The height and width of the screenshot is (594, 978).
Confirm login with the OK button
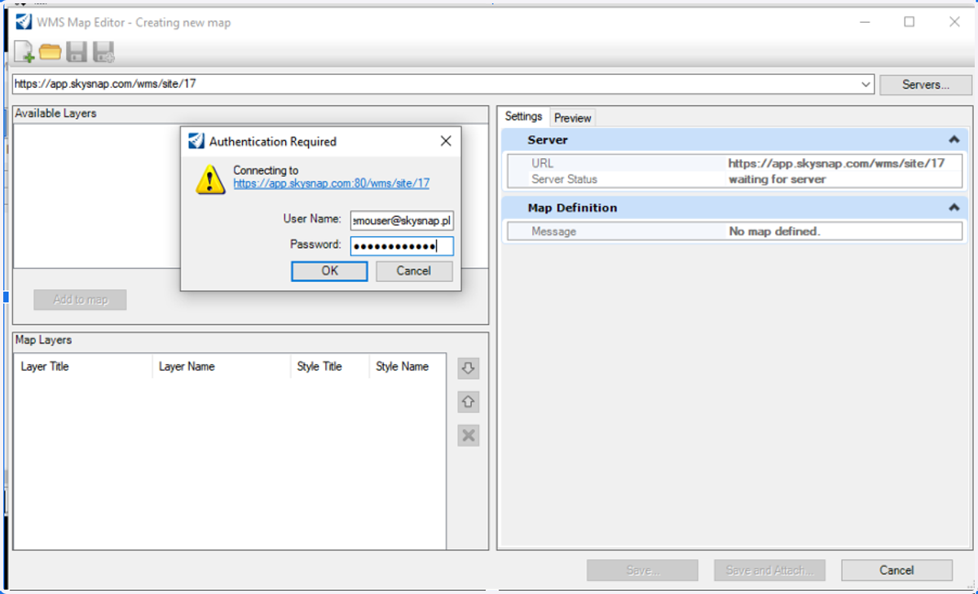(329, 271)
